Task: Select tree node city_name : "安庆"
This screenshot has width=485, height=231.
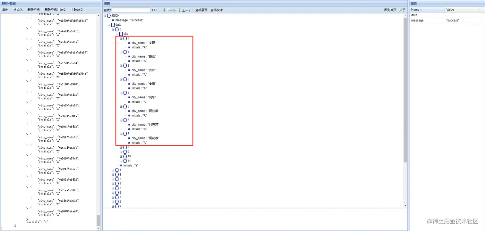Action: pyautogui.click(x=144, y=70)
